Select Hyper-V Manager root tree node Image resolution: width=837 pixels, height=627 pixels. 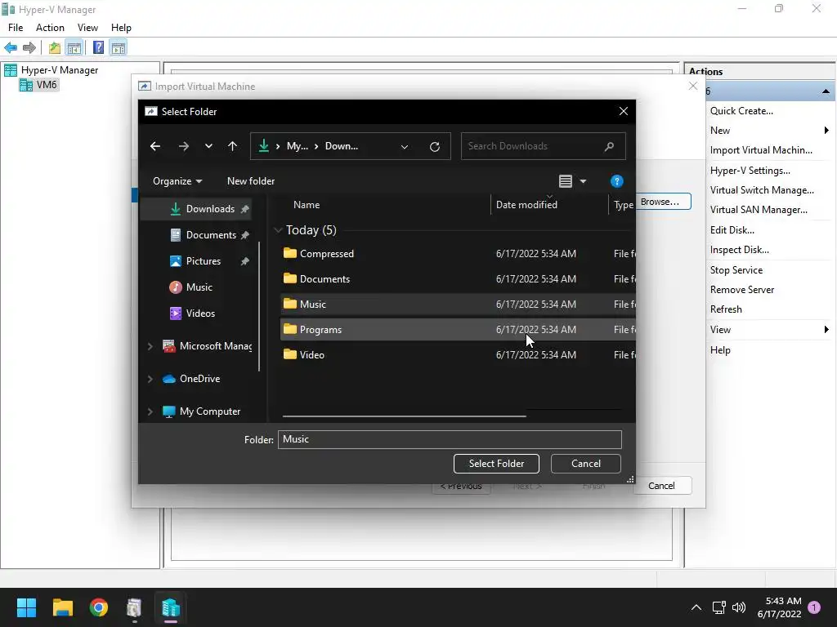51,70
